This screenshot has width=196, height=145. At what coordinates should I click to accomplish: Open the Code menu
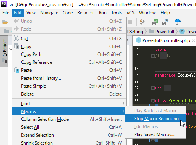tap(67, 13)
